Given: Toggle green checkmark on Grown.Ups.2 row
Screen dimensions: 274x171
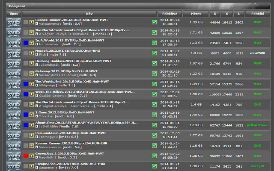Looking at the screenshot, I should click(x=154, y=155).
